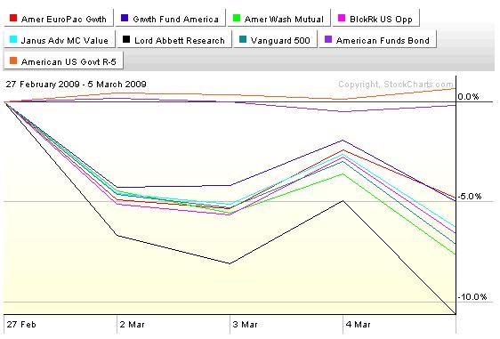Click the -5.0% axis label
This screenshot has width=500, height=339.
(x=470, y=197)
